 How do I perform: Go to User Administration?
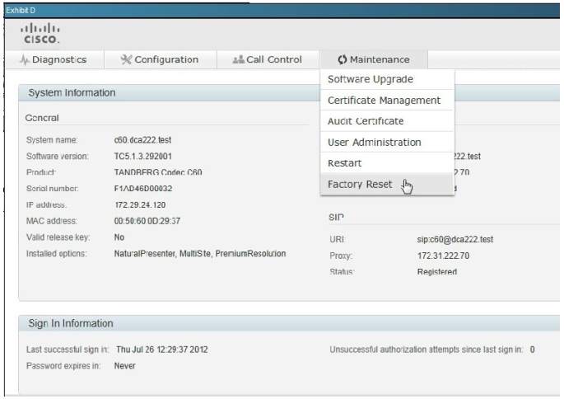coord(375,142)
